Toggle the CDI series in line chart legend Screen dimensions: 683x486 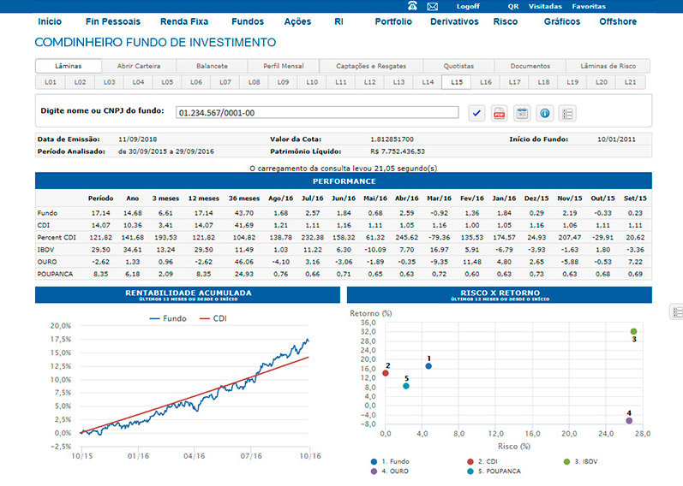(x=213, y=318)
